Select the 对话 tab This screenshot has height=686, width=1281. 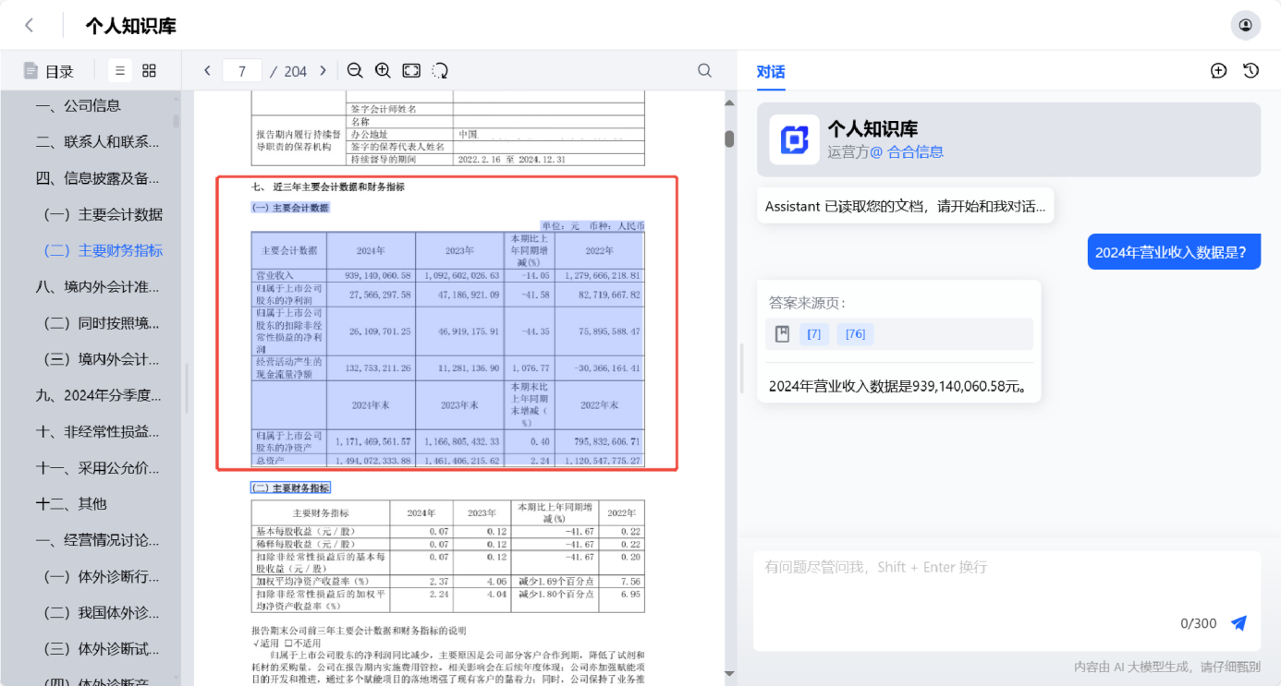click(x=771, y=71)
